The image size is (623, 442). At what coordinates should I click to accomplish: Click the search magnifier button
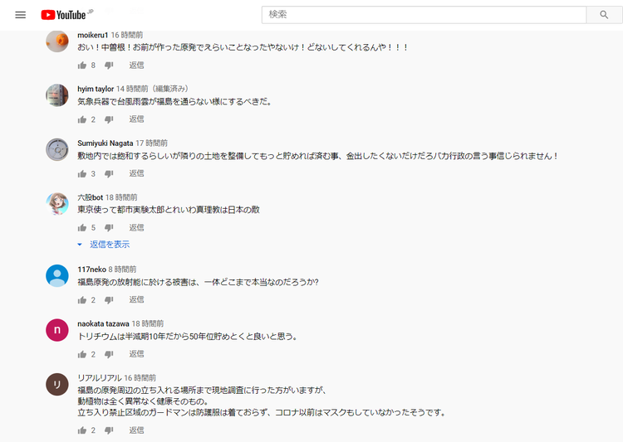(604, 15)
